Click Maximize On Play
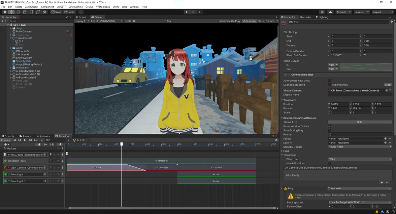 pyautogui.click(x=230, y=21)
